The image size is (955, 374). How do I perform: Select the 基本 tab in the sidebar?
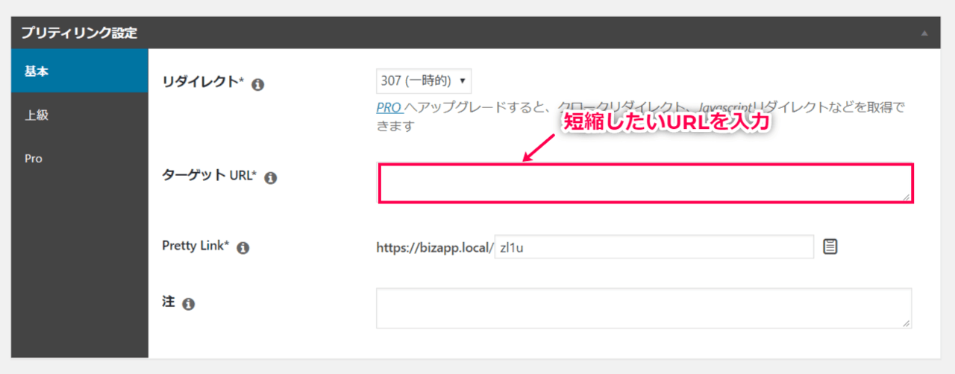point(80,71)
